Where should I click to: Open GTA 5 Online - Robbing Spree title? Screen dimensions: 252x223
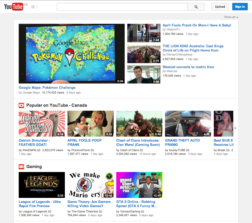(x=137, y=204)
